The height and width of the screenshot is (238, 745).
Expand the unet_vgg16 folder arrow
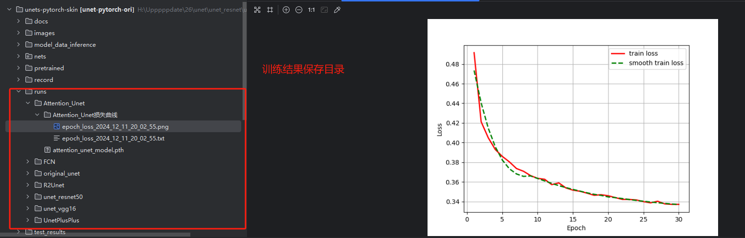pos(28,208)
